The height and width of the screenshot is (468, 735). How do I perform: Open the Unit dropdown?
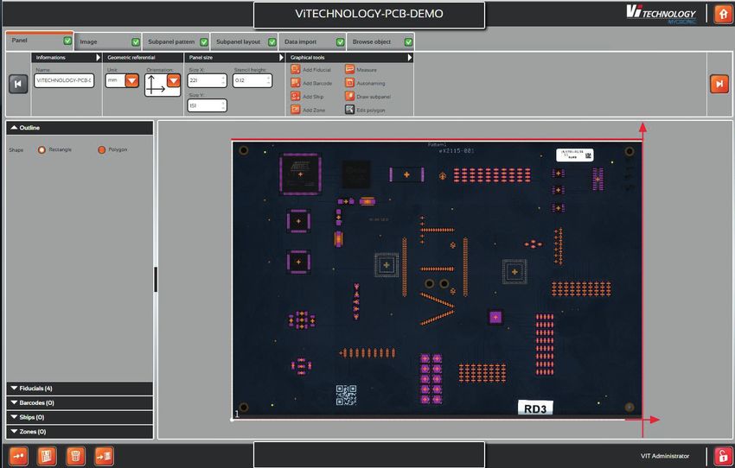132,80
